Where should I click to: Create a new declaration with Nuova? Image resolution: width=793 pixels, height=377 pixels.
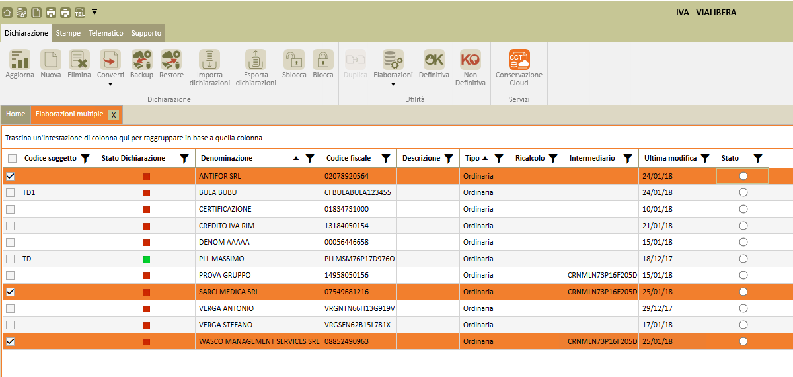click(x=51, y=60)
